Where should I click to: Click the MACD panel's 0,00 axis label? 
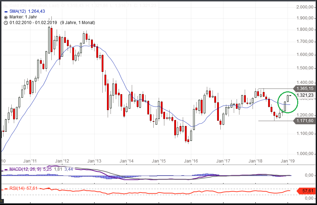click(309, 175)
